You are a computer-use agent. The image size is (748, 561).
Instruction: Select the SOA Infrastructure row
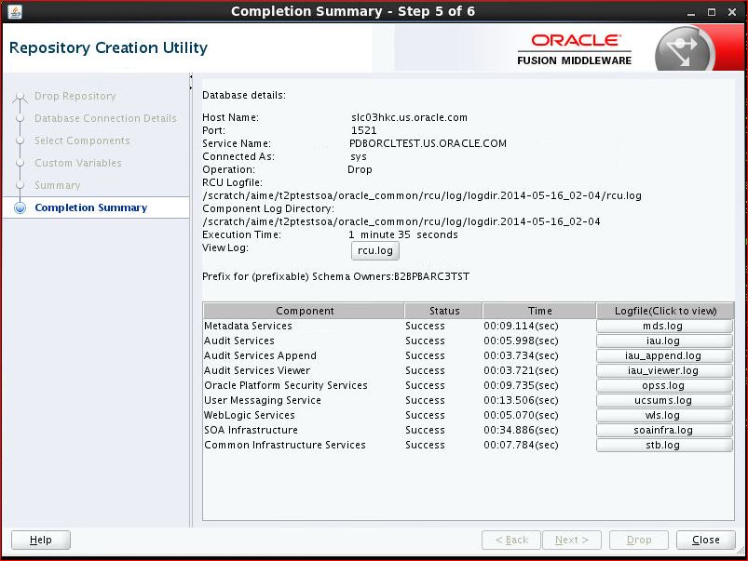469,430
